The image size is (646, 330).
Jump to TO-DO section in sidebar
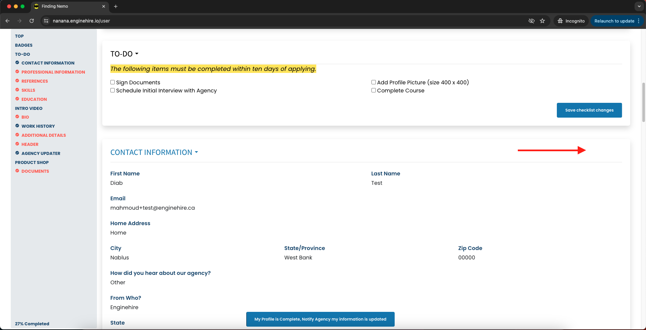pos(22,54)
